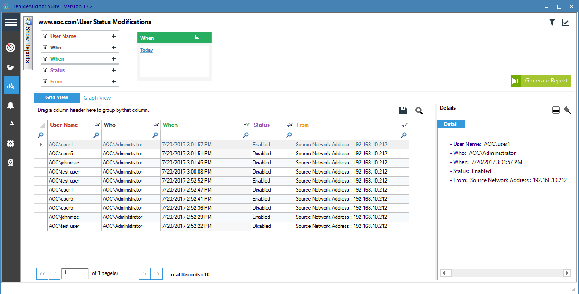Viewport: 579px width, 294px height.
Task: Switch to Grid View tab
Action: [57, 98]
